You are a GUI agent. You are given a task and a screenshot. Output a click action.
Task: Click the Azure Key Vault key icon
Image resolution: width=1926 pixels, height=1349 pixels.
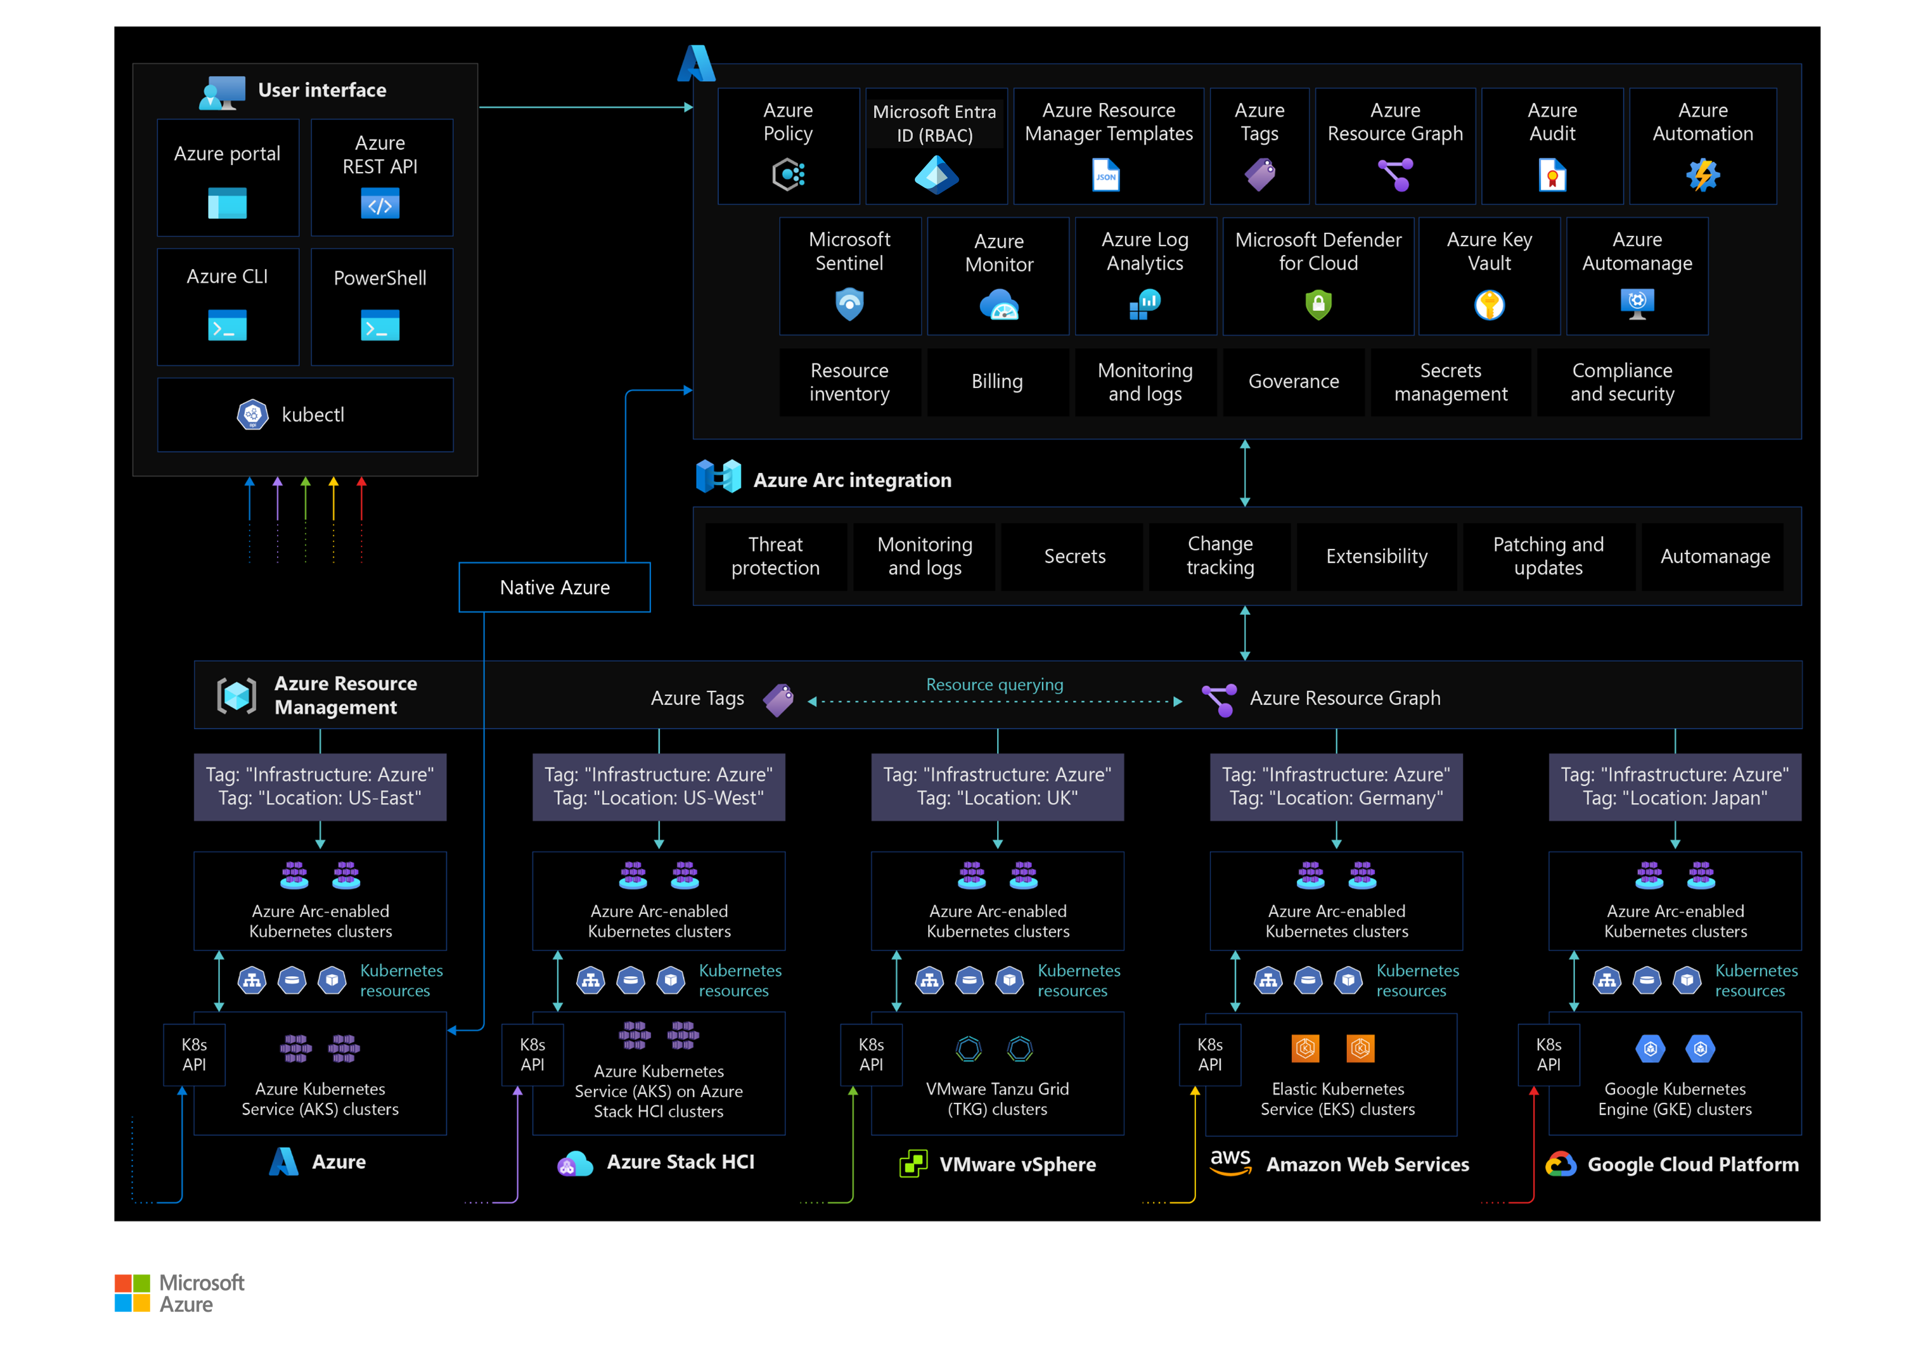[x=1489, y=304]
